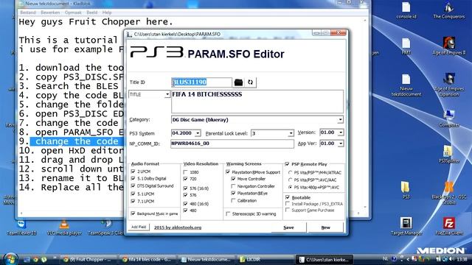
Task: Open Beeld menu in Kladblok
Action: [x=91, y=13]
